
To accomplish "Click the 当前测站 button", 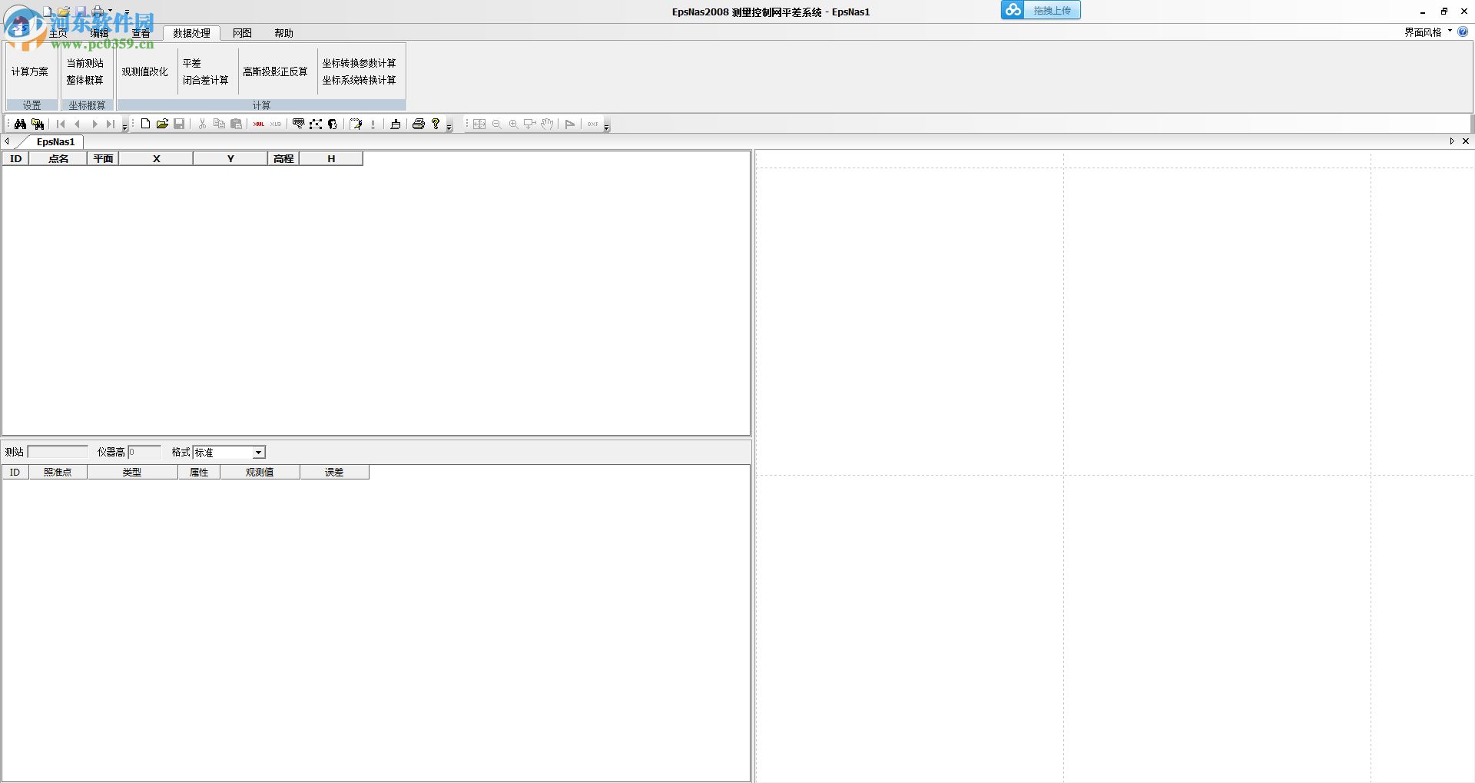I will coord(85,63).
